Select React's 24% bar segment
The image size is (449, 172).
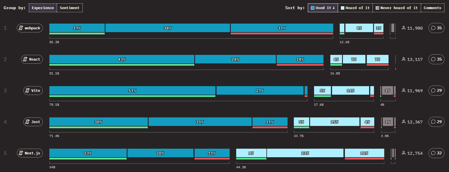pyautogui.click(x=235, y=59)
